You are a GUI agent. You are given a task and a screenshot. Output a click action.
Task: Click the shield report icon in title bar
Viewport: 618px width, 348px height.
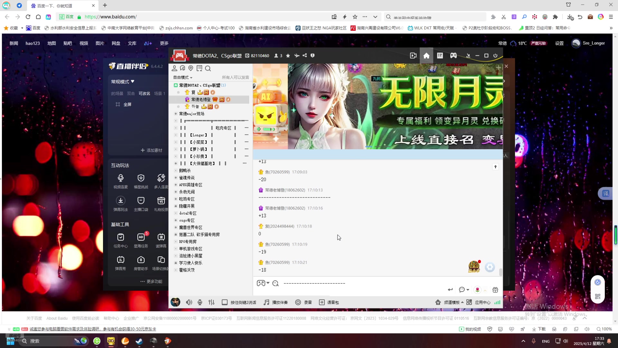pyautogui.click(x=312, y=55)
